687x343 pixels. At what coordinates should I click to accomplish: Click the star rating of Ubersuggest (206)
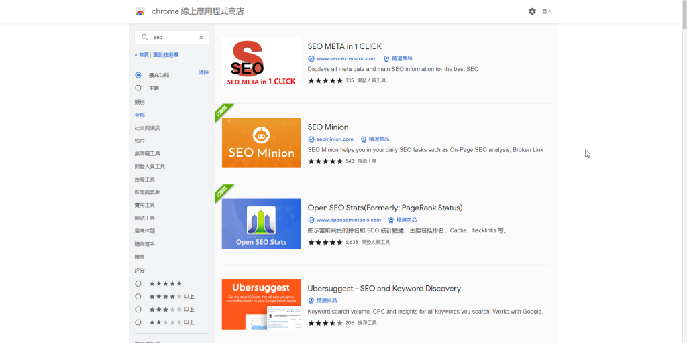pos(325,323)
